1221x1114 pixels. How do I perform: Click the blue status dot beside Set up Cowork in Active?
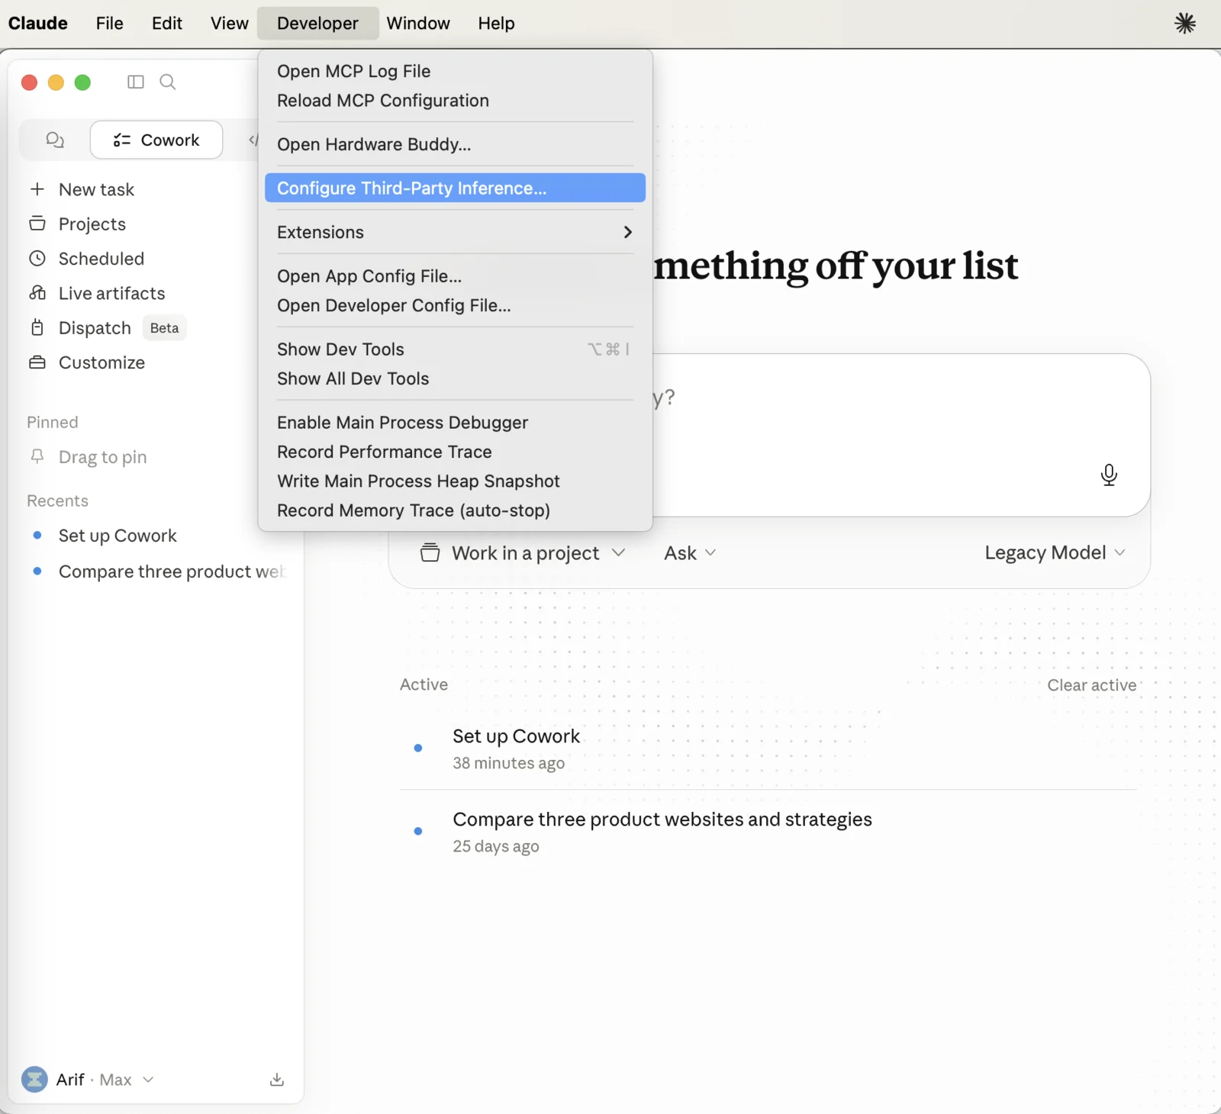coord(418,748)
